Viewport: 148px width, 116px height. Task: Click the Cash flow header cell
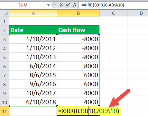[78, 30]
